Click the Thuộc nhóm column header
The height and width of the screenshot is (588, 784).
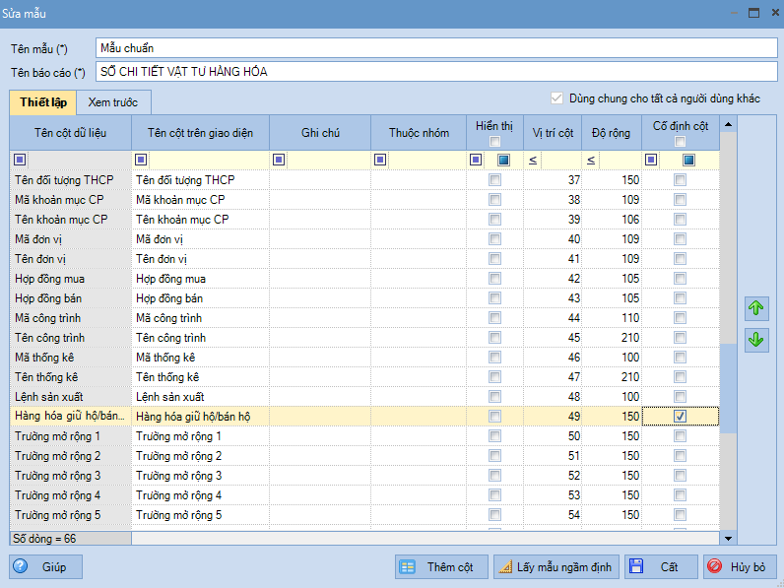pyautogui.click(x=419, y=133)
